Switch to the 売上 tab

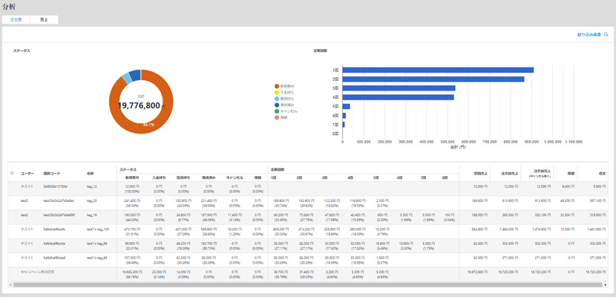44,19
